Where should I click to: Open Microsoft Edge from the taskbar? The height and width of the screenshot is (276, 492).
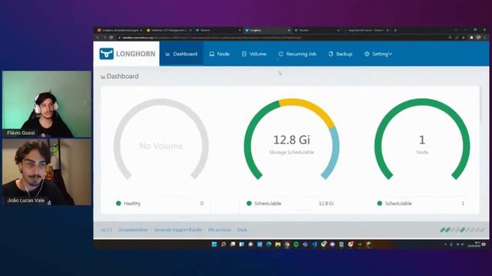269,245
